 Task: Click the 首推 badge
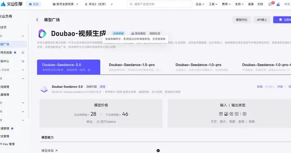point(103,87)
